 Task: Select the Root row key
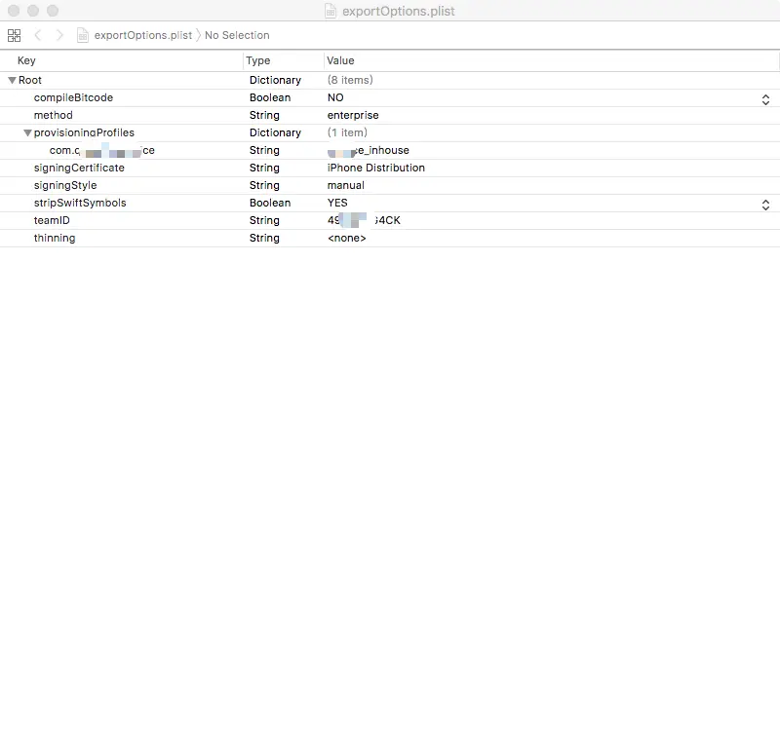(30, 80)
